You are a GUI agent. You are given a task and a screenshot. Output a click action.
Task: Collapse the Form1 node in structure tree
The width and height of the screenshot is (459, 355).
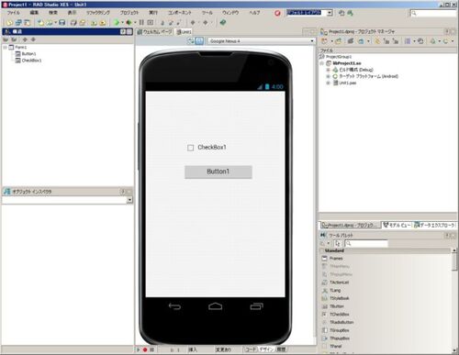coord(6,48)
